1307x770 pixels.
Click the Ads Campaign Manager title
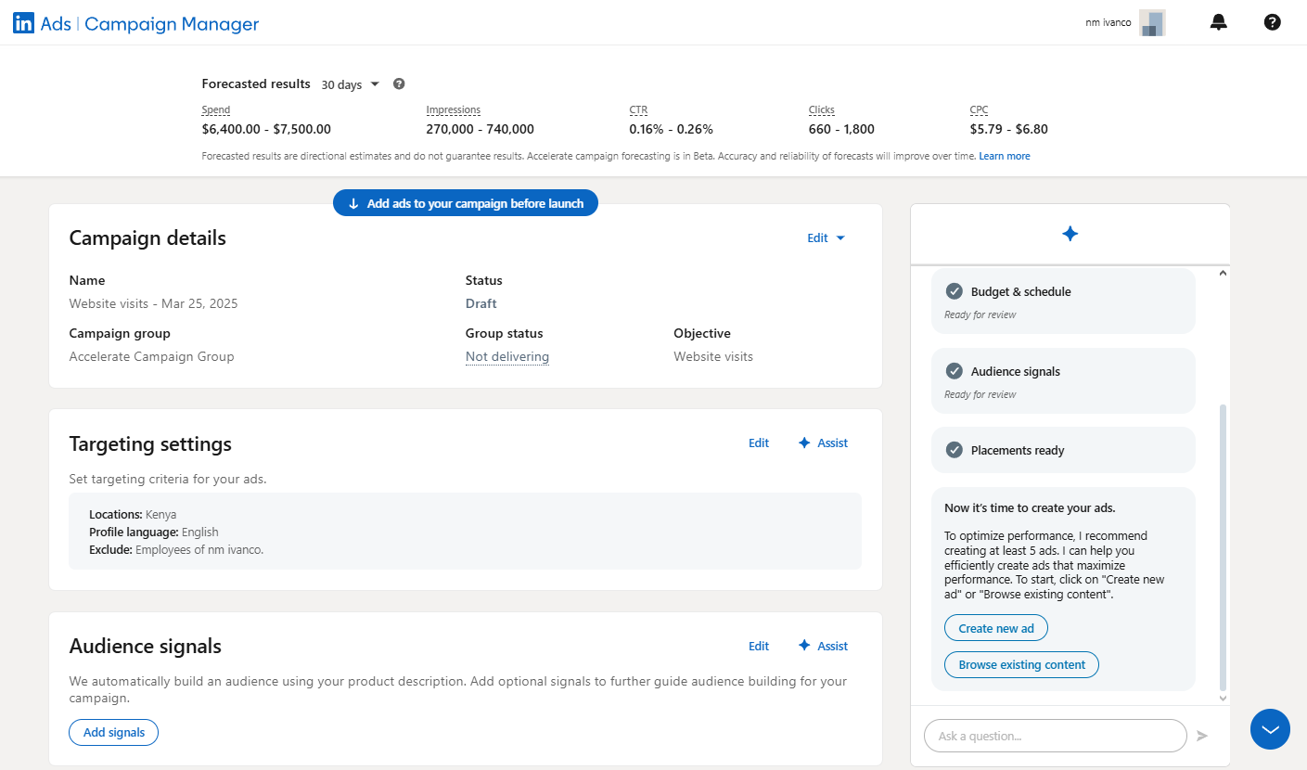tap(149, 24)
